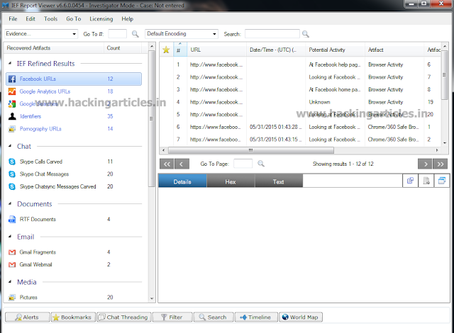Open details in external viewer icon
Viewport: 454px width, 333px height.
pos(410,181)
